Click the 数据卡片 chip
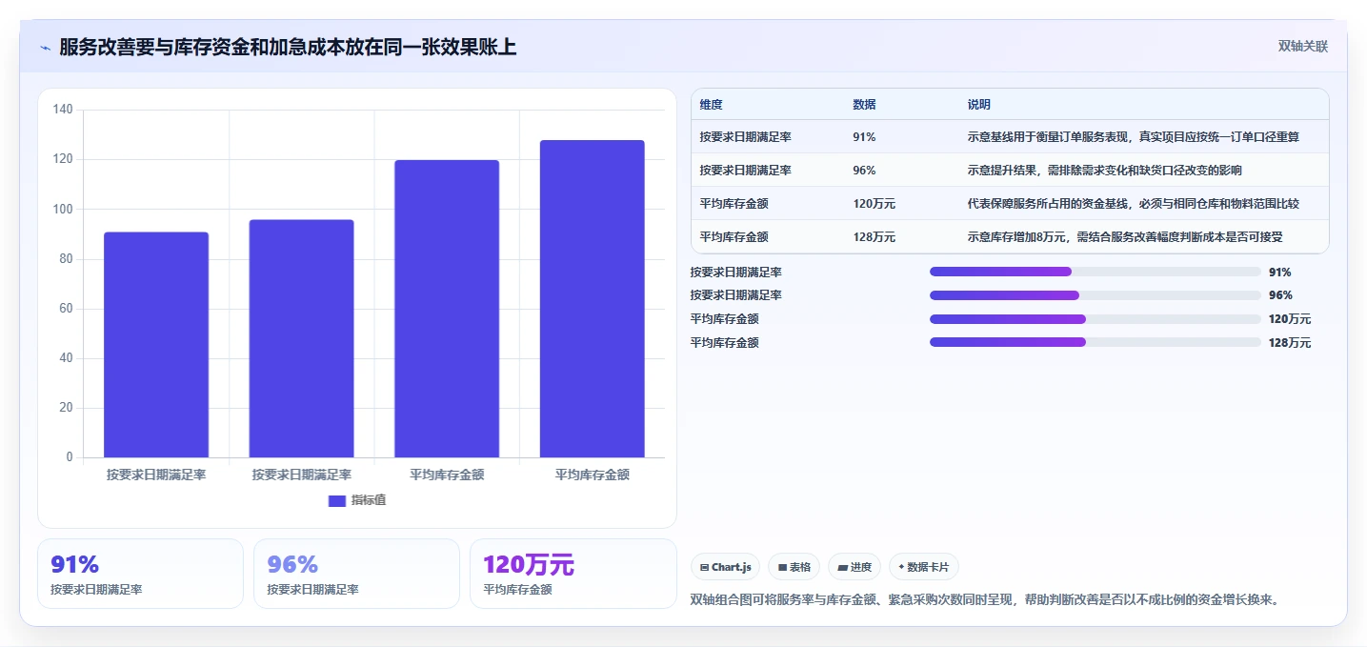The image size is (1367, 647). click(923, 567)
